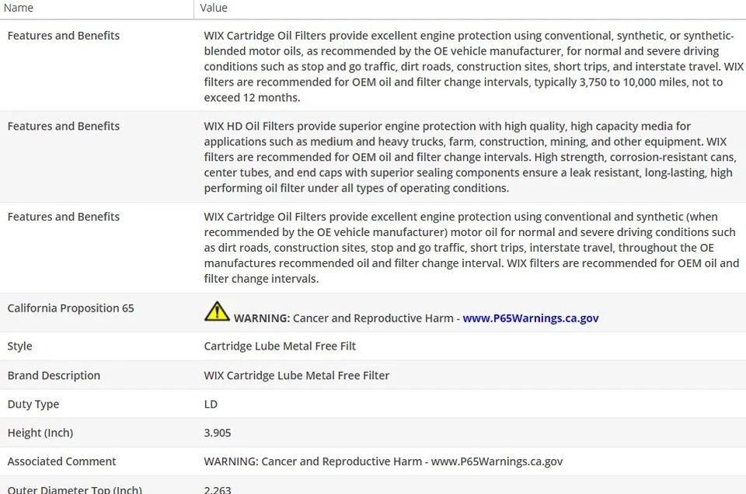Select the third Features and Benefits label
The width and height of the screenshot is (746, 494).
click(x=64, y=217)
